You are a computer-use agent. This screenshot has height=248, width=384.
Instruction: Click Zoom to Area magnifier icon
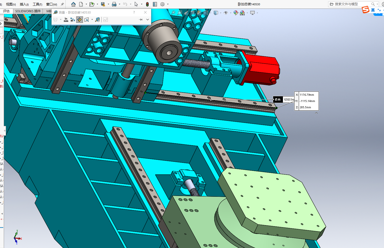pyautogui.click(x=180, y=13)
